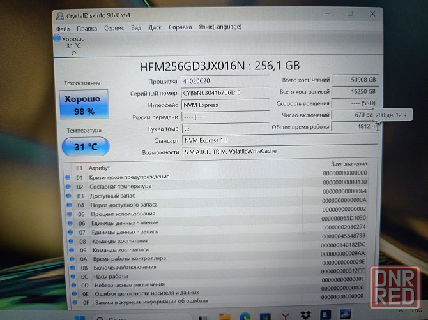The width and height of the screenshot is (428, 320).
Task: Open the Вид menu
Action: click(136, 28)
